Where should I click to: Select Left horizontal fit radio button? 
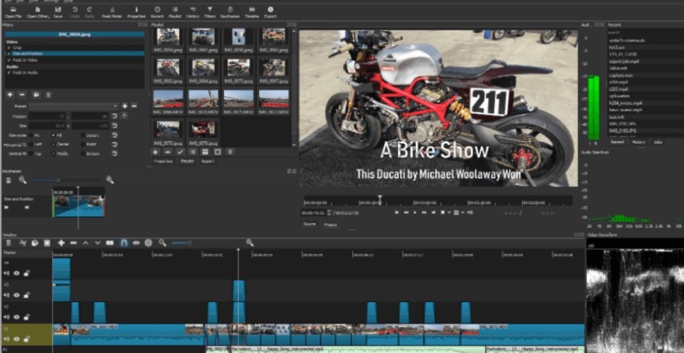[x=30, y=145]
